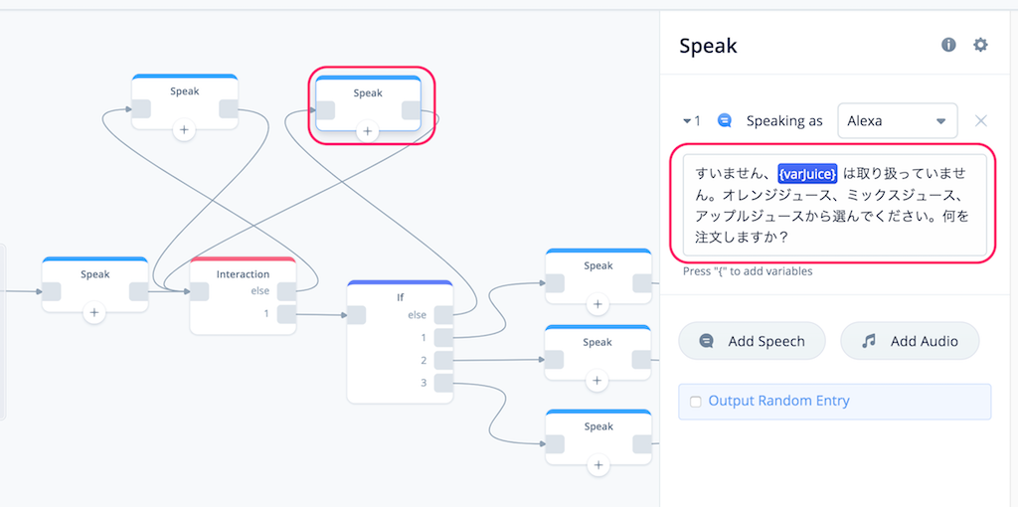This screenshot has width=1018, height=507.
Task: Click into the Japanese speech text field
Action: [x=833, y=205]
